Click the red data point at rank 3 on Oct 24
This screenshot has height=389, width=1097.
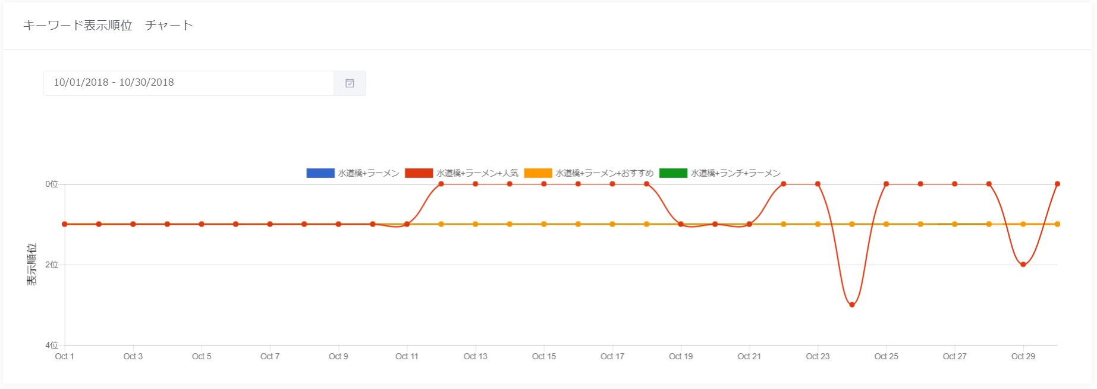click(852, 305)
